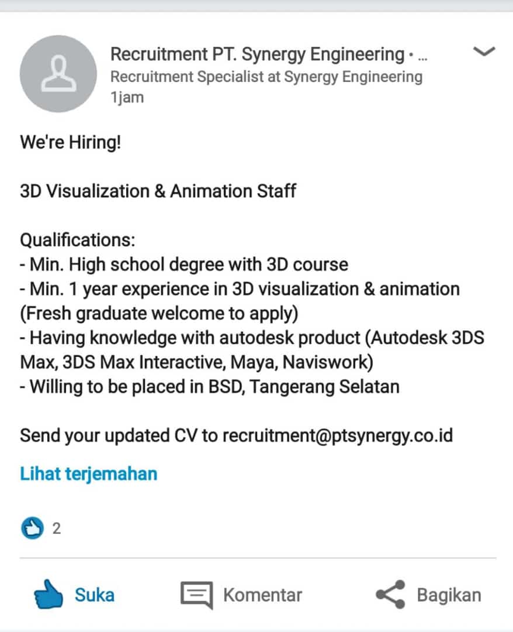Open post options chevron menu
The height and width of the screenshot is (632, 513).
[x=484, y=52]
